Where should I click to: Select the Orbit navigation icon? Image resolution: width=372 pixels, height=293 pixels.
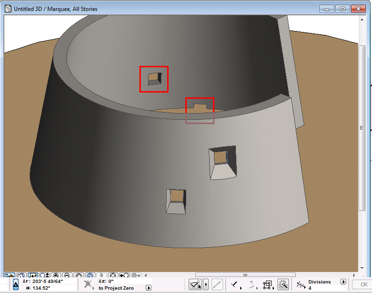(90, 275)
